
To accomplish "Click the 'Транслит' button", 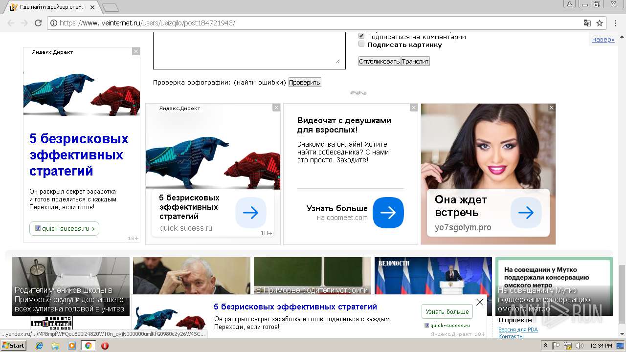I will 415,61.
